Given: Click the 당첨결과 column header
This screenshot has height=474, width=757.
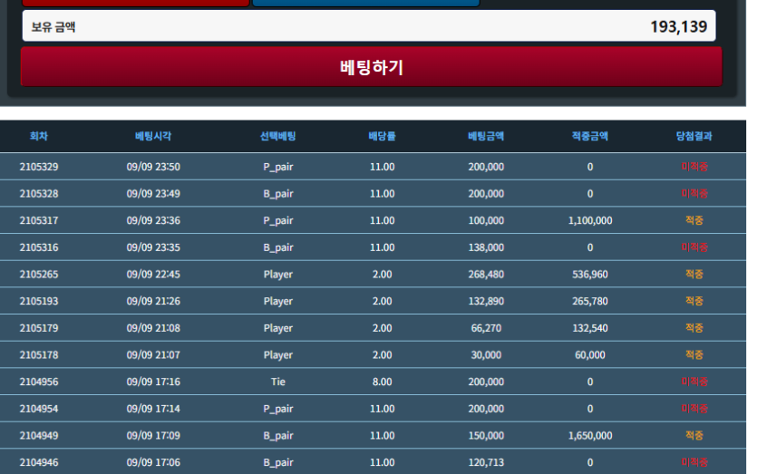Looking at the screenshot, I should 694,136.
